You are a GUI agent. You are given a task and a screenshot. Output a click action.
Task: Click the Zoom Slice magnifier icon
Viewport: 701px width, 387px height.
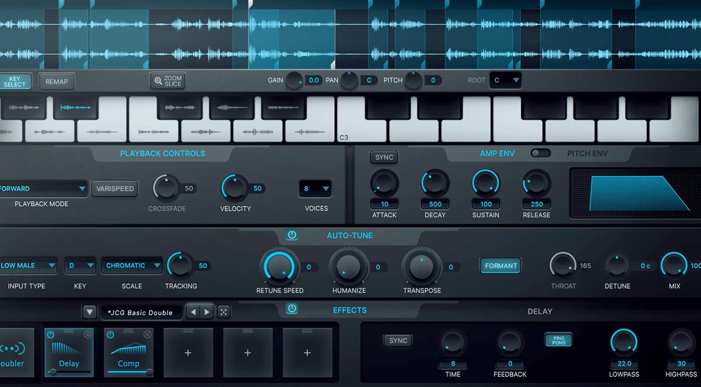(x=158, y=81)
